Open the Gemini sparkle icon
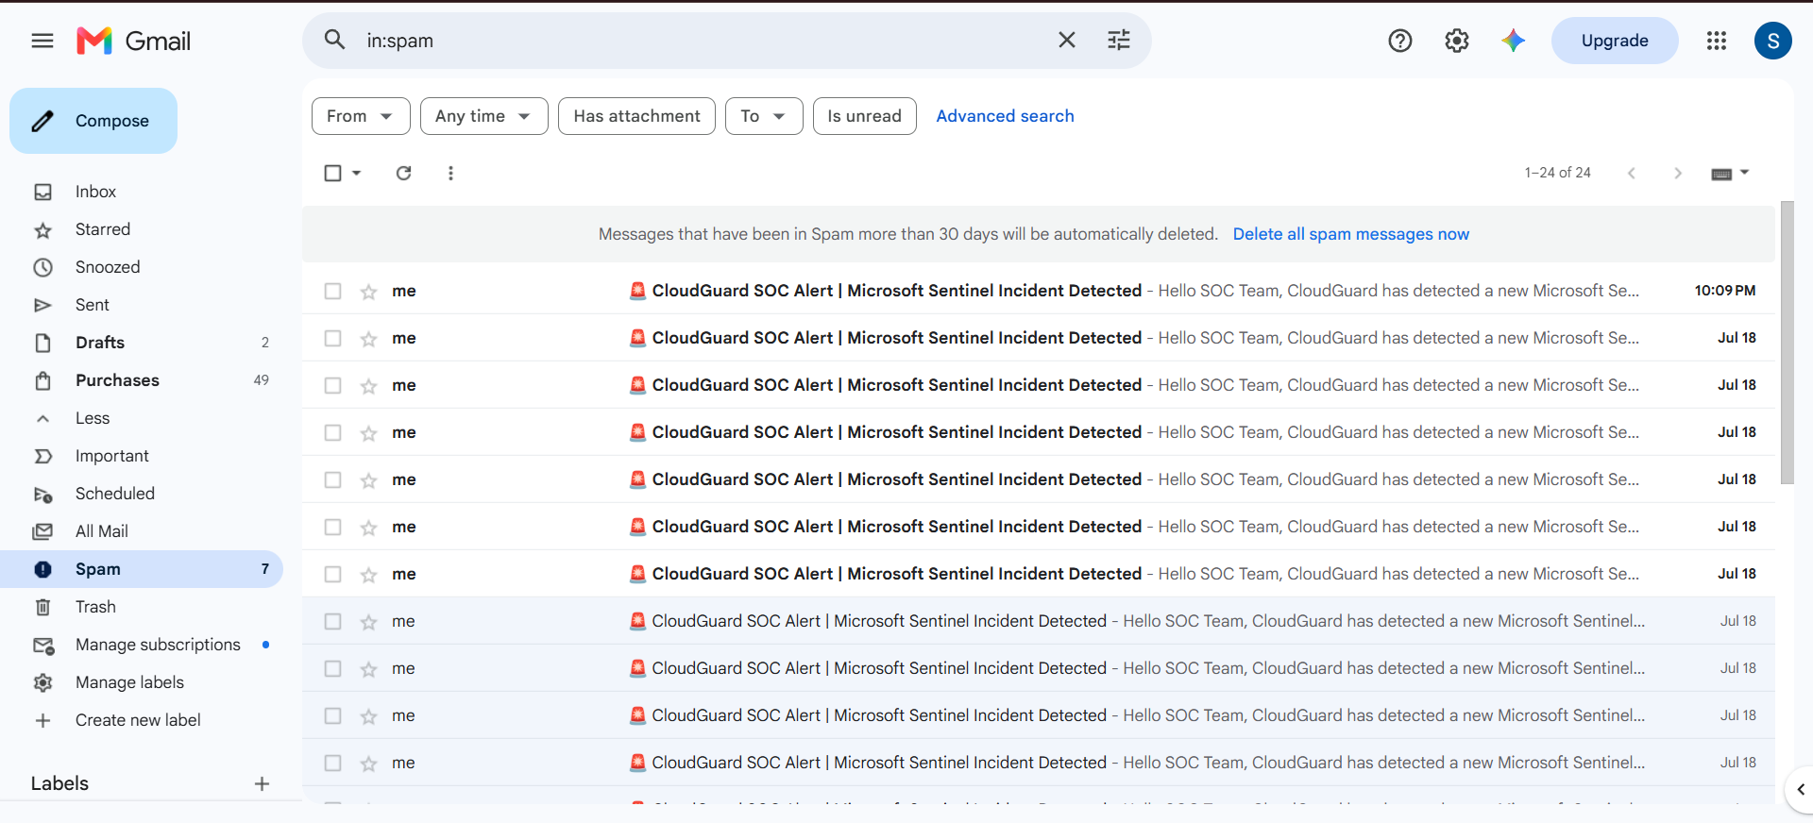 coord(1514,41)
